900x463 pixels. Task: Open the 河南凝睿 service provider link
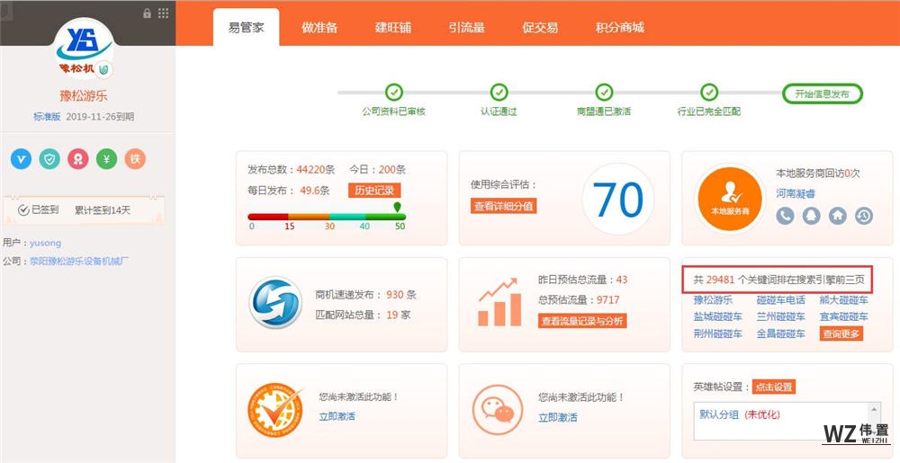(x=796, y=193)
